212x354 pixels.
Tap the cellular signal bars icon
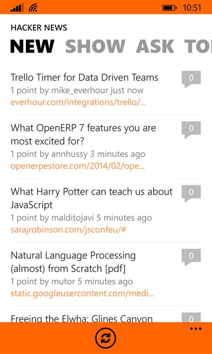point(17,8)
